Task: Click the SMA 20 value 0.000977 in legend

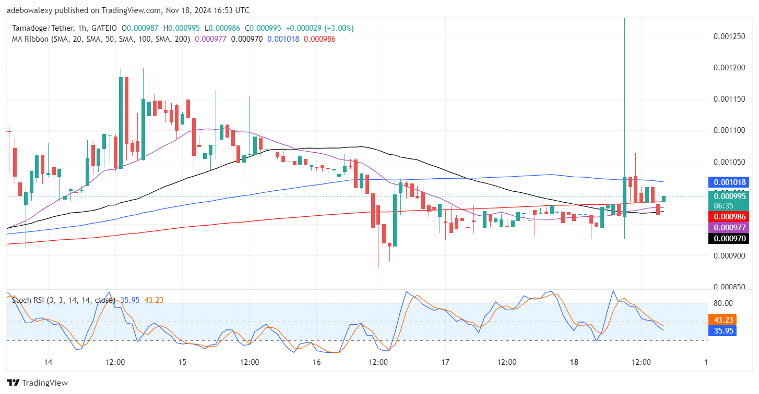Action: point(211,39)
